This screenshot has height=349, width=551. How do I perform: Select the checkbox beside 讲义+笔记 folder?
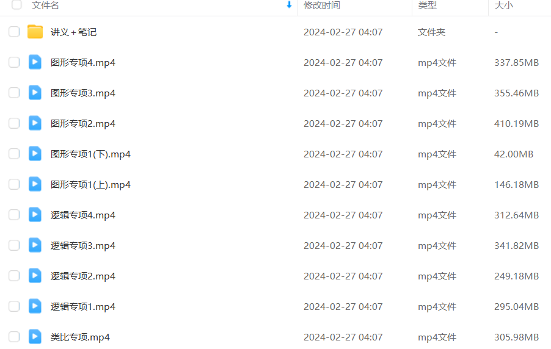(x=14, y=32)
